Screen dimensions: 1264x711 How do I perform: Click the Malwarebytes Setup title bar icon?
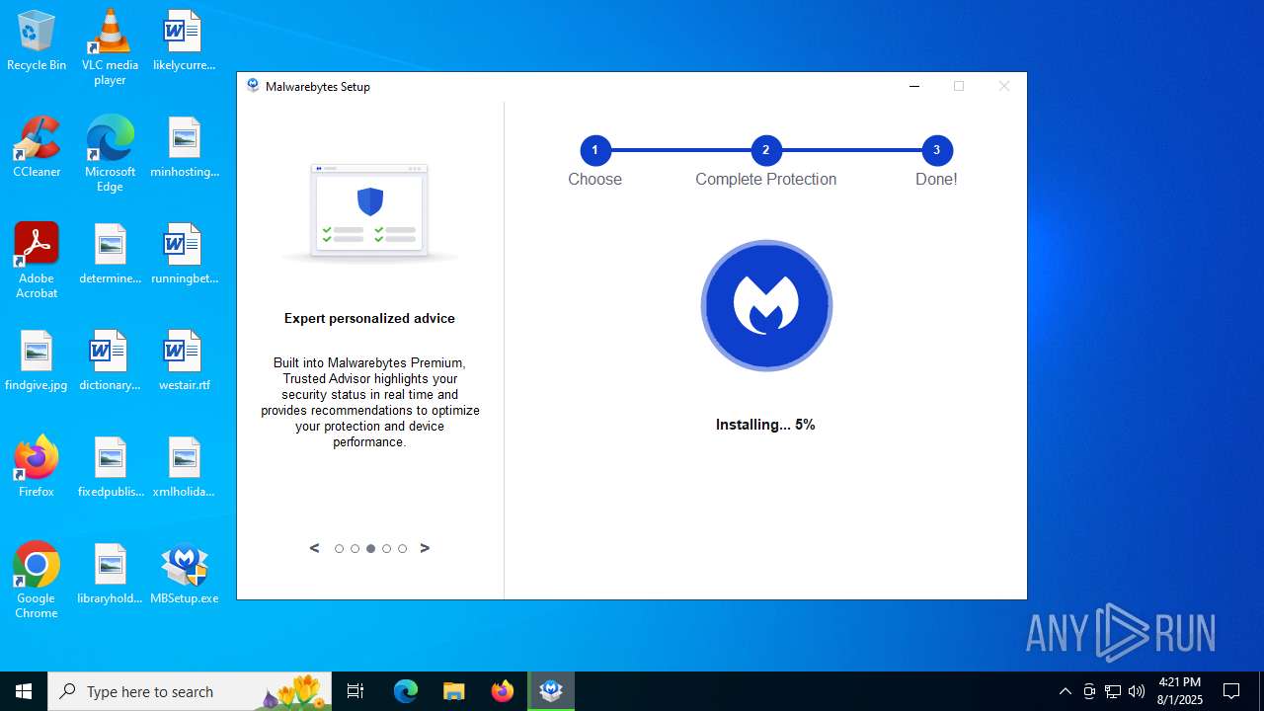[253, 86]
